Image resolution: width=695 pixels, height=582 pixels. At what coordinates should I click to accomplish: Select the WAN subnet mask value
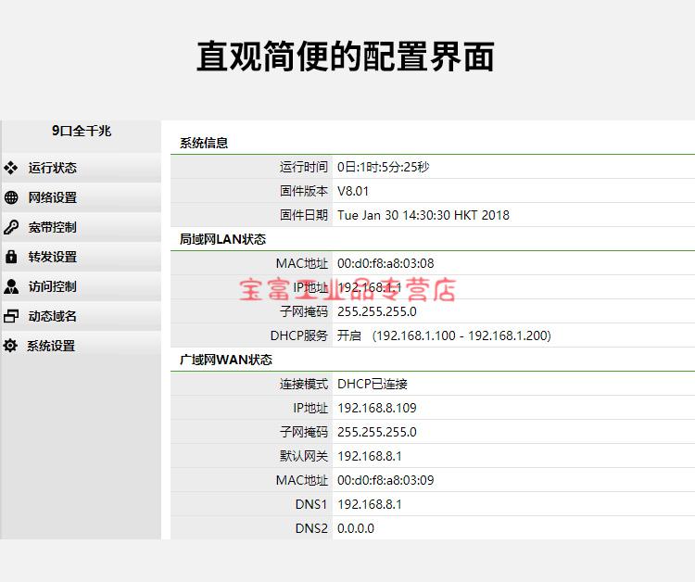click(377, 432)
